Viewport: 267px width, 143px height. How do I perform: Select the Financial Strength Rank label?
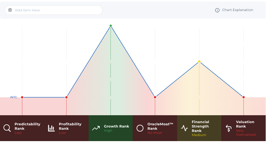pyautogui.click(x=200, y=126)
